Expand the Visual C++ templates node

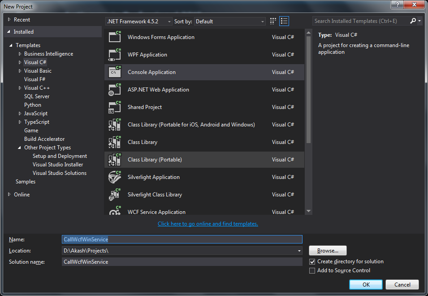point(20,87)
